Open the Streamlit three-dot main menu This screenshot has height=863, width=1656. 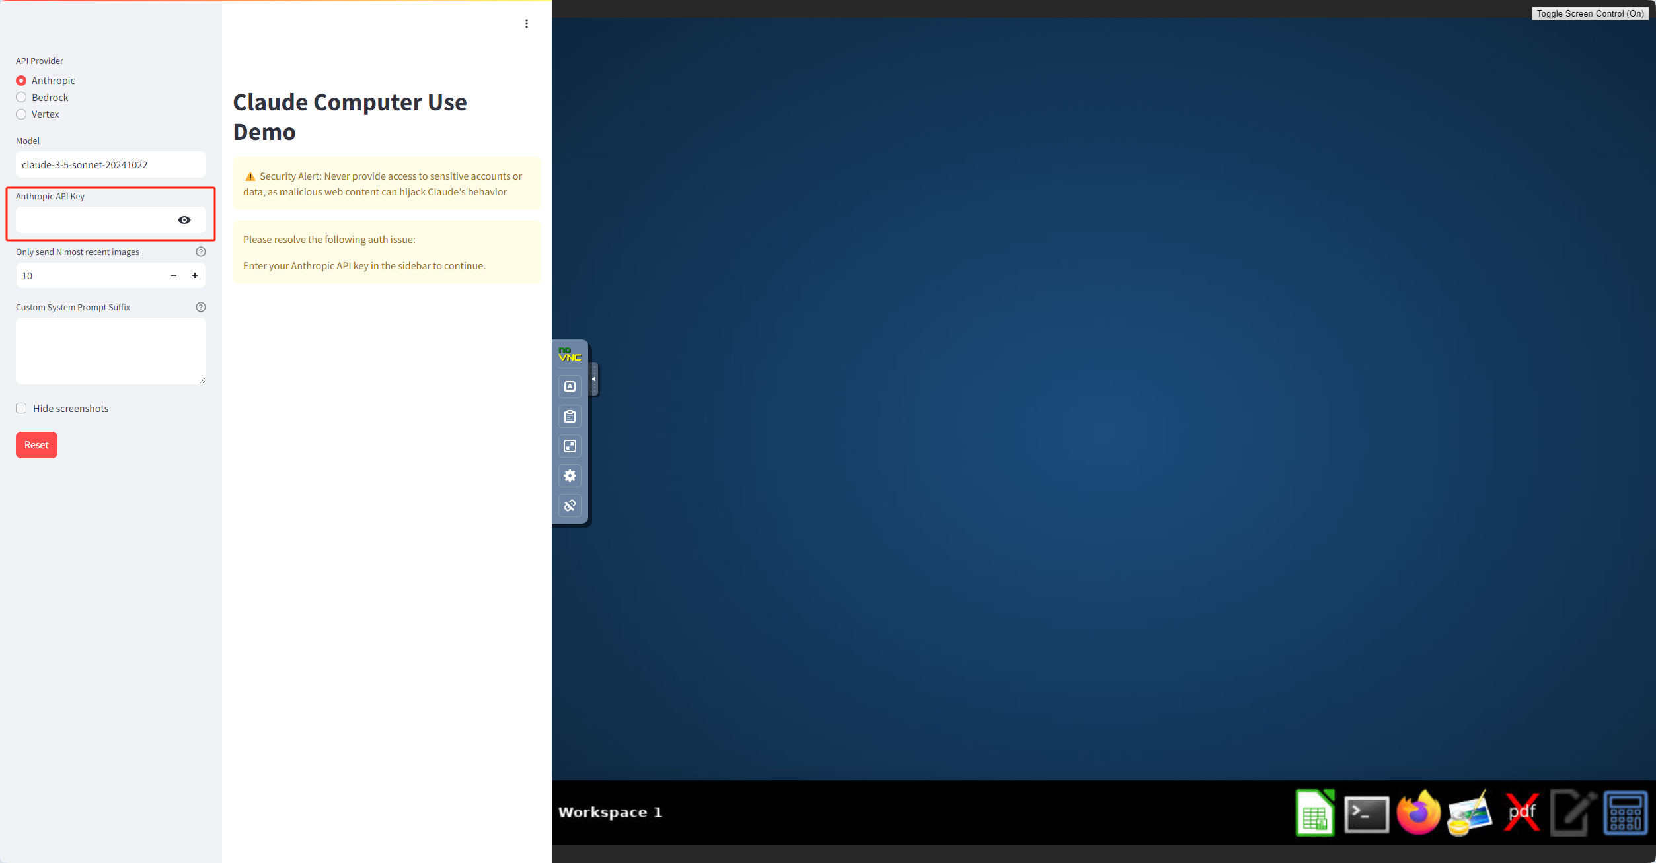click(527, 24)
